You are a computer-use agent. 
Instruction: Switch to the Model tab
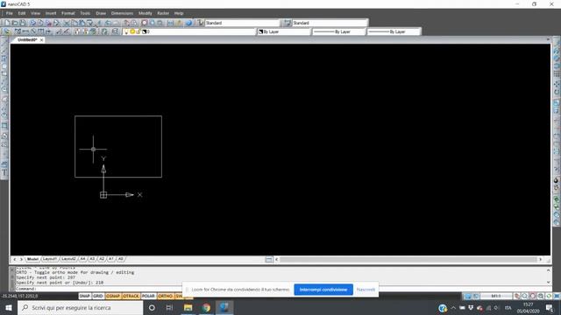(32, 259)
